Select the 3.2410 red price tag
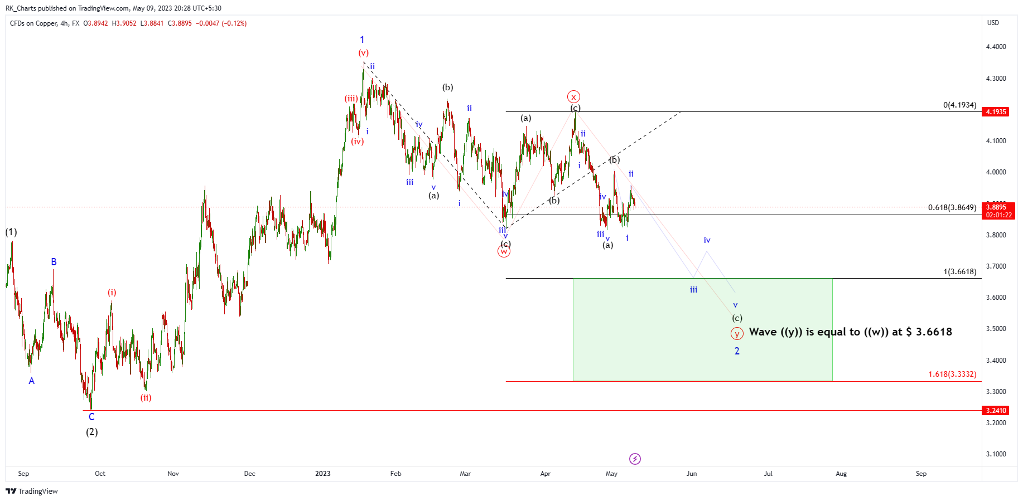Viewport: 1023px width, 501px height. (x=996, y=411)
